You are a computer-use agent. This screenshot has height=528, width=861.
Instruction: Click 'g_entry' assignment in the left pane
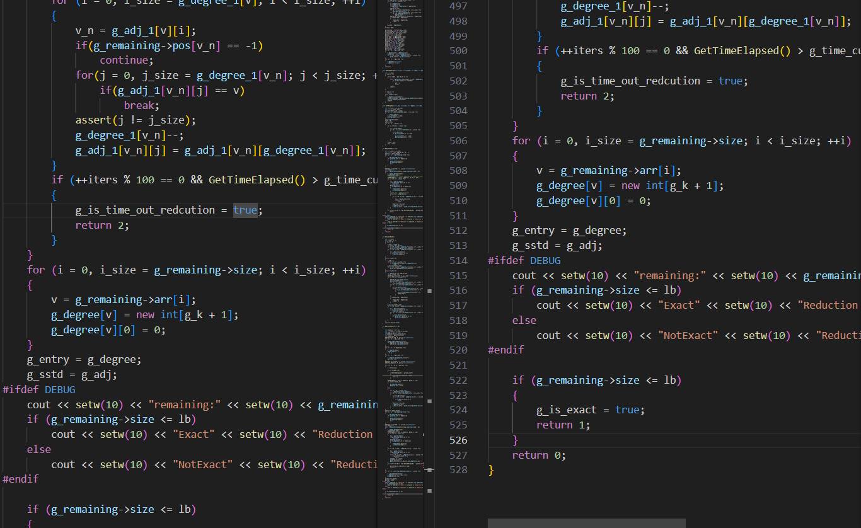tap(48, 360)
